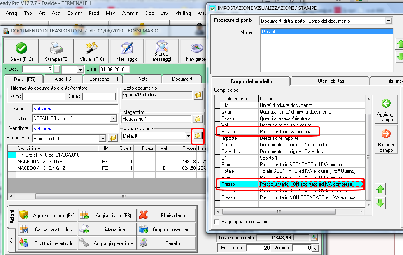403x255 pixels.
Task: Click Data field showing 01/06/2010
Action: pyautogui.click(x=114, y=70)
